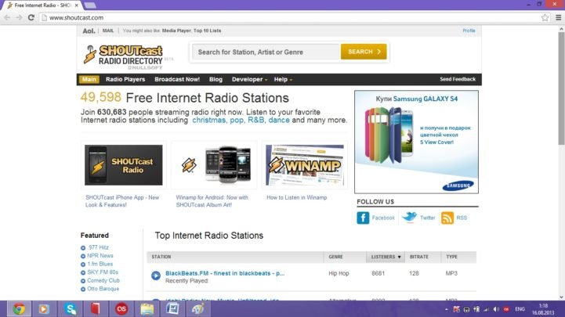Open the red round CS taskbar icon
Image resolution: width=565 pixels, height=317 pixels.
pyautogui.click(x=121, y=308)
